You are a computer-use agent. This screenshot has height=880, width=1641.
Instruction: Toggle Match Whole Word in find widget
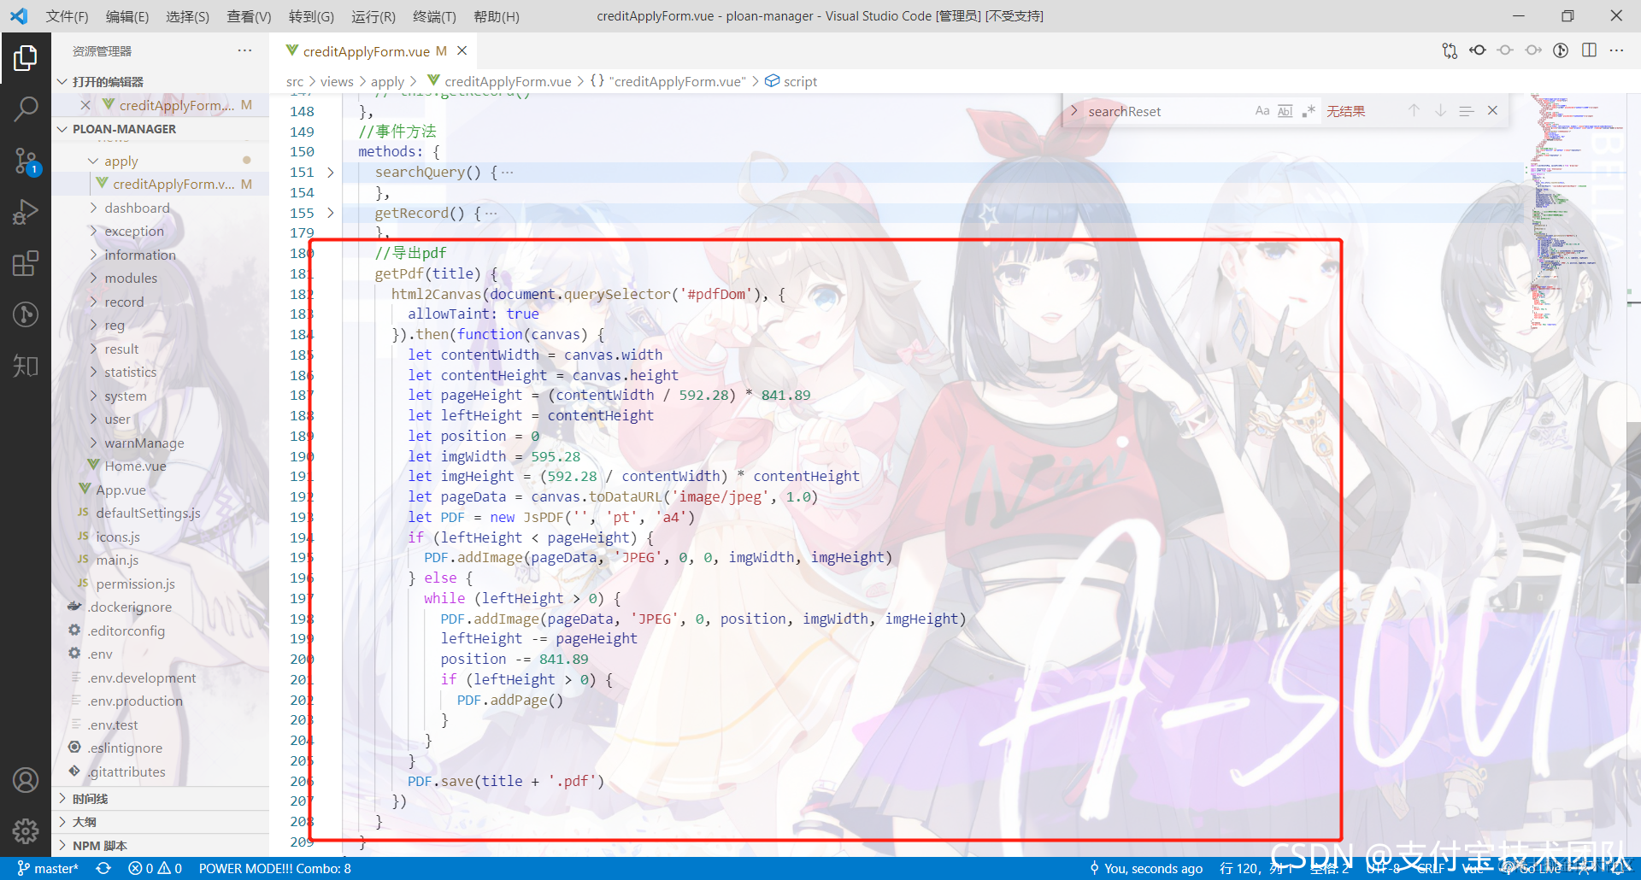1285,111
